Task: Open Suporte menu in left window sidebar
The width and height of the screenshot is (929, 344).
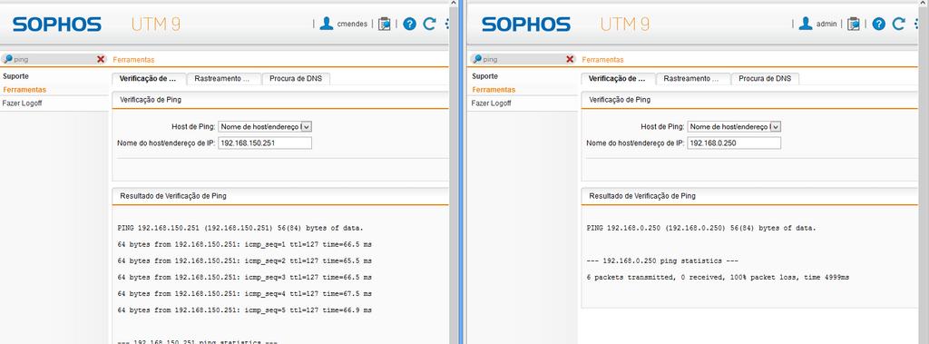Action: pos(16,76)
